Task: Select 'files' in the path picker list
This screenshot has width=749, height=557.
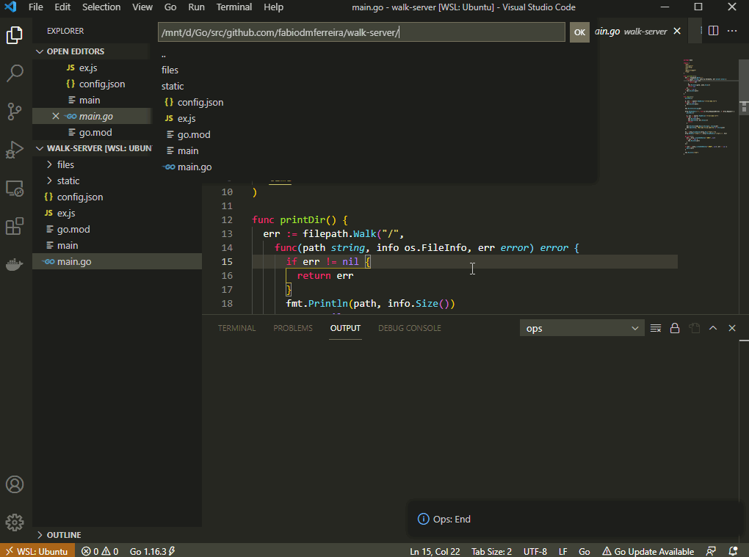Action: (377, 70)
